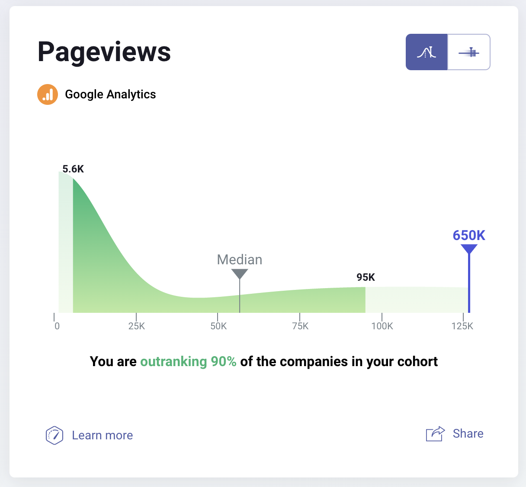Expand the 5.6K label details
The width and height of the screenshot is (526, 487).
(x=74, y=169)
